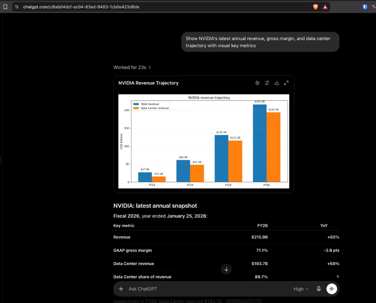This screenshot has height=303, width=376.
Task: Click the "NVIDIA: latest annual snapshot" heading
Action: [155, 206]
